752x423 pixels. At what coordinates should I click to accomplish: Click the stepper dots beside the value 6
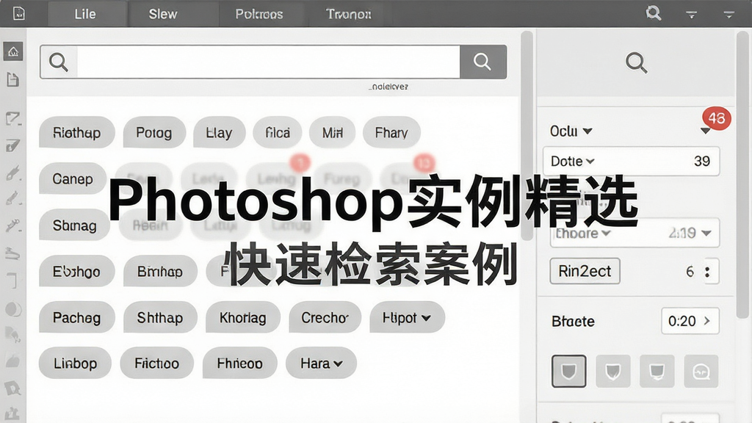[x=707, y=272]
